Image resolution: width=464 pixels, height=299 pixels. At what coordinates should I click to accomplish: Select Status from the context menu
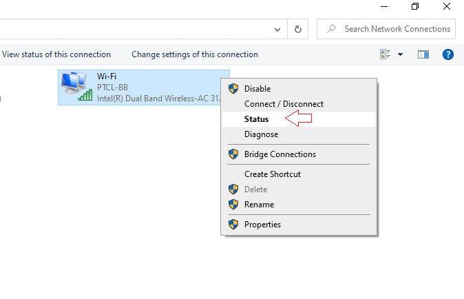[x=256, y=119]
